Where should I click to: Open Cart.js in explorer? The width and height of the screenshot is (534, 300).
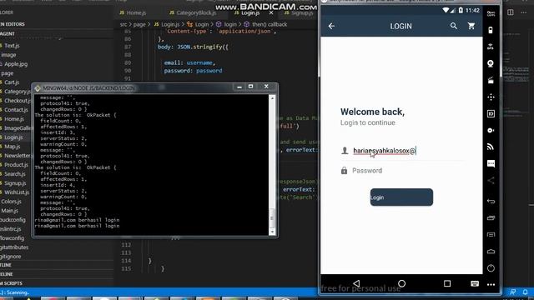click(x=12, y=82)
